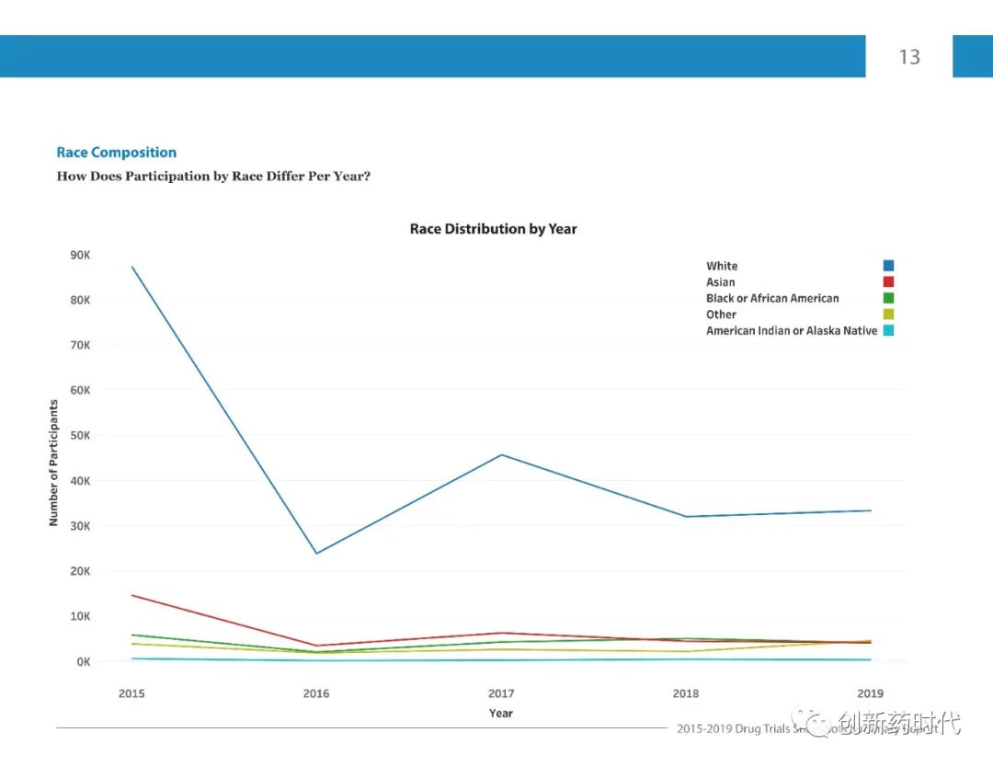Click the 90K y-axis tick label

pyautogui.click(x=79, y=255)
